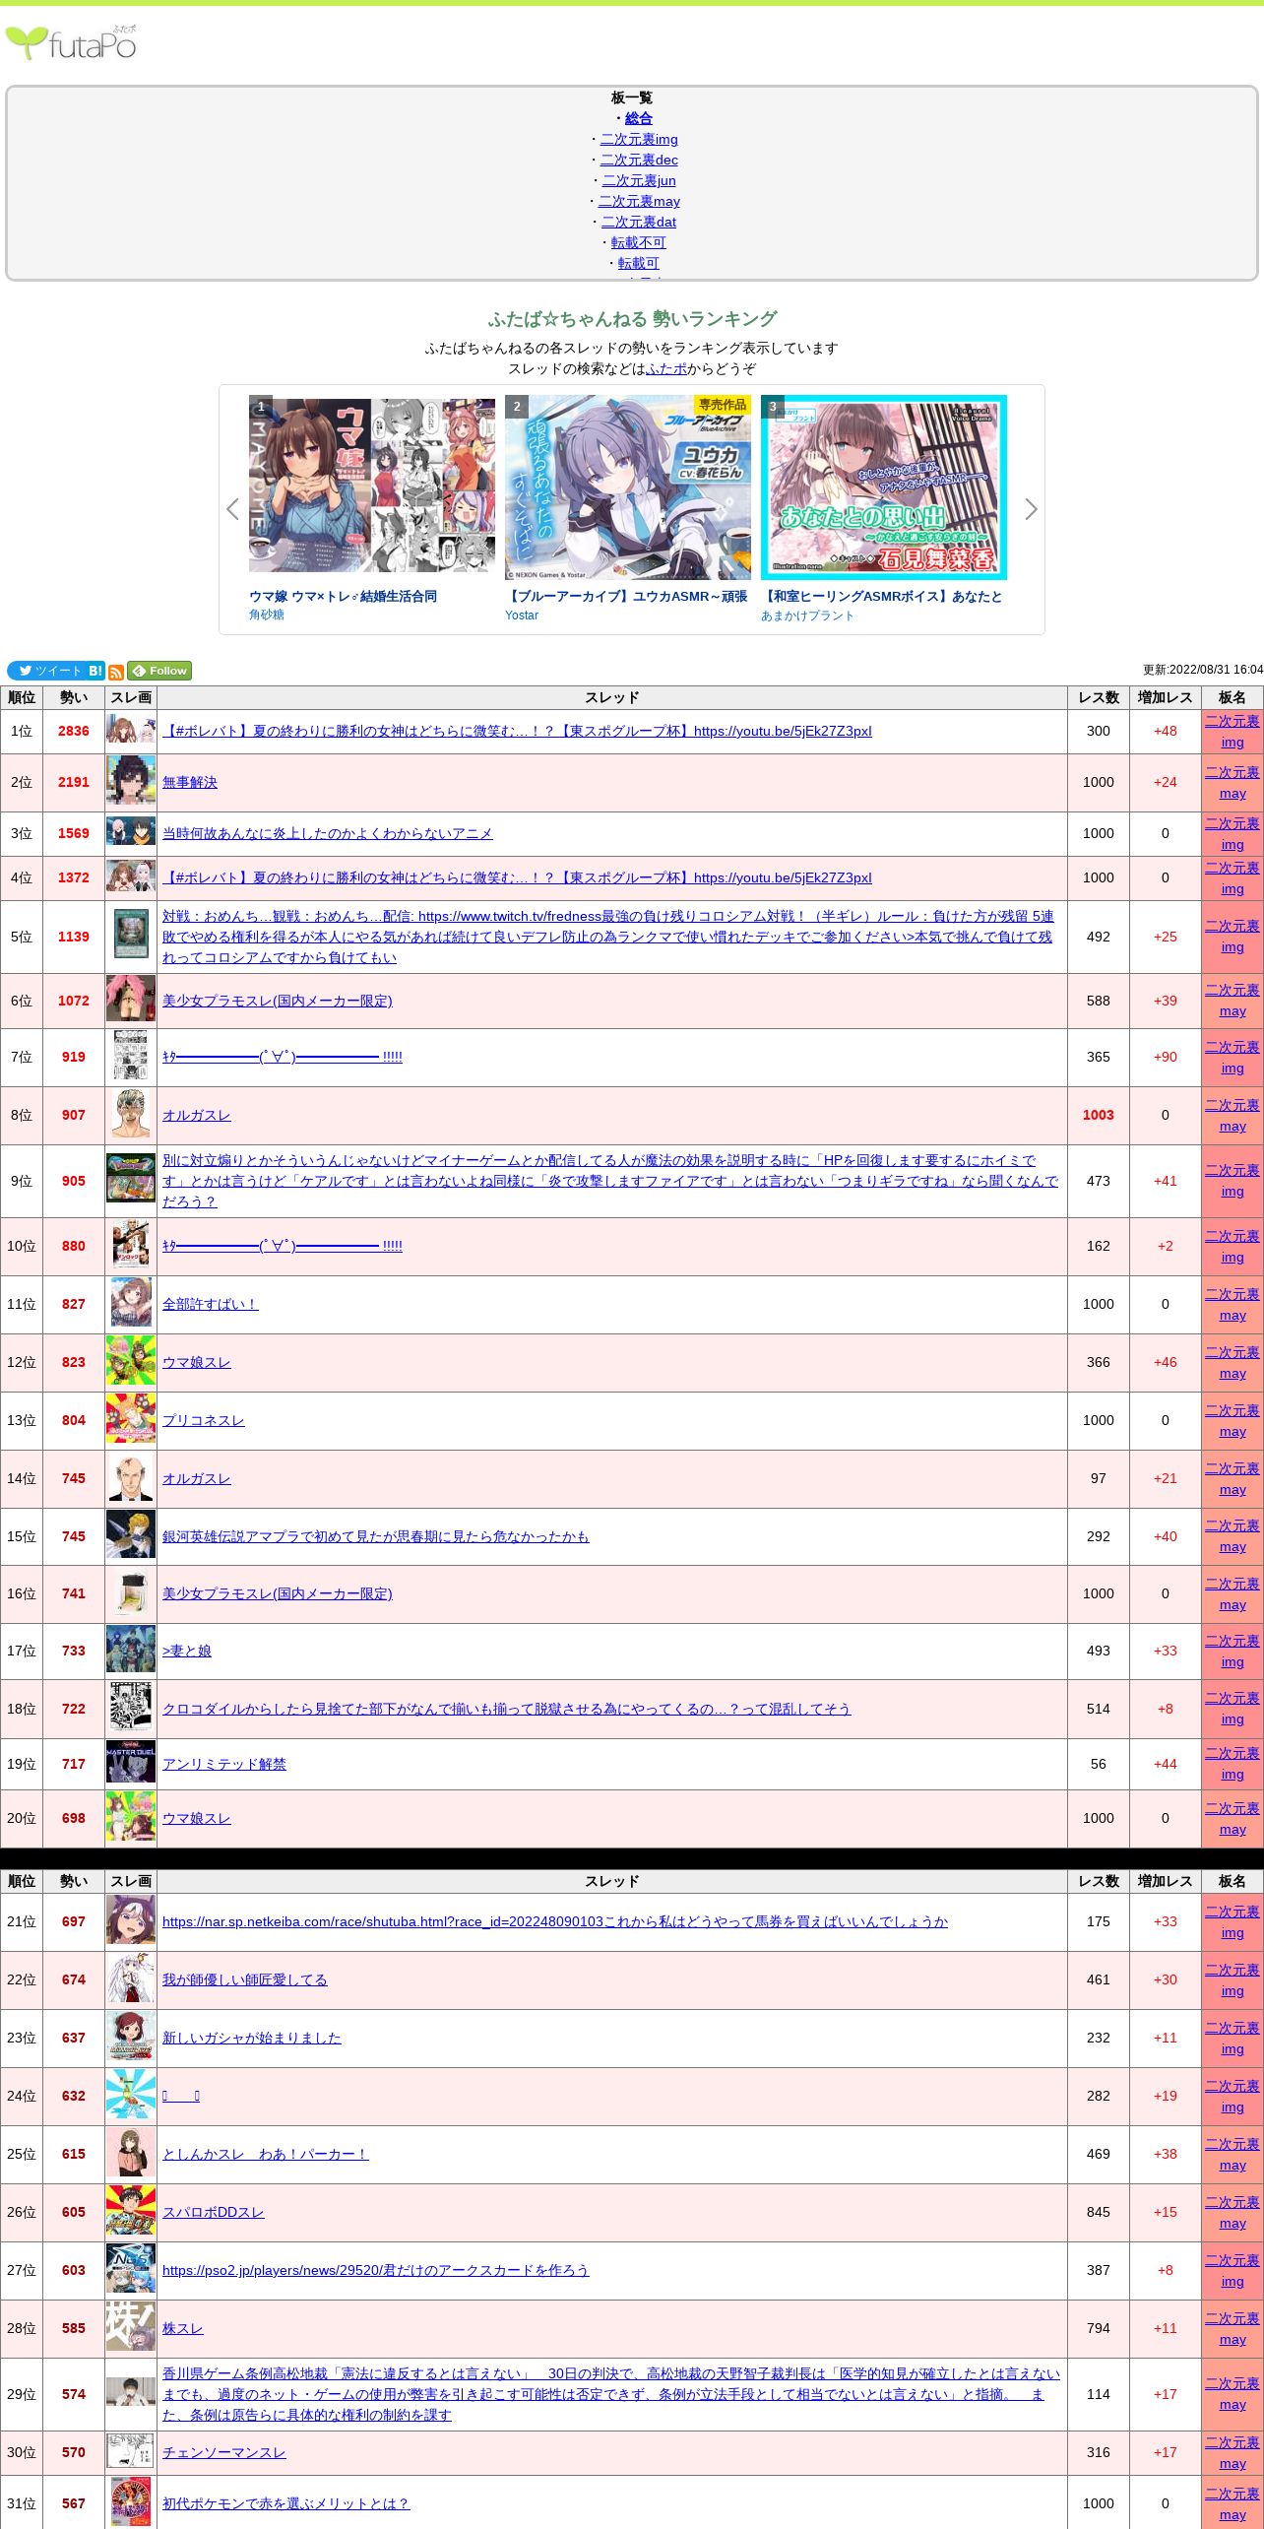Go to previous carousel slide arrow
The width and height of the screenshot is (1264, 2529).
coord(232,509)
